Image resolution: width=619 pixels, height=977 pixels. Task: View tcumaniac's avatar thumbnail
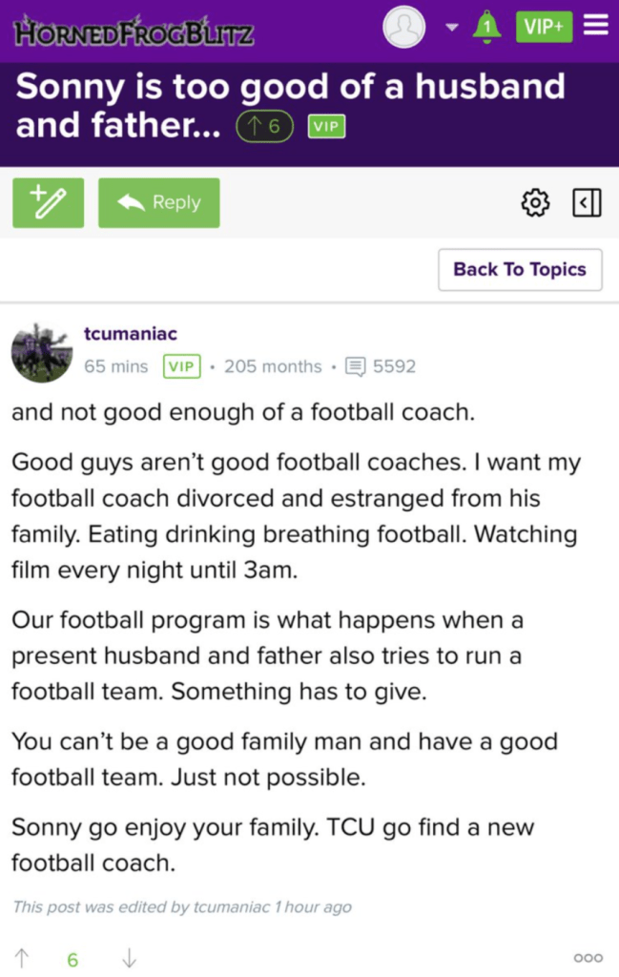[x=42, y=352]
